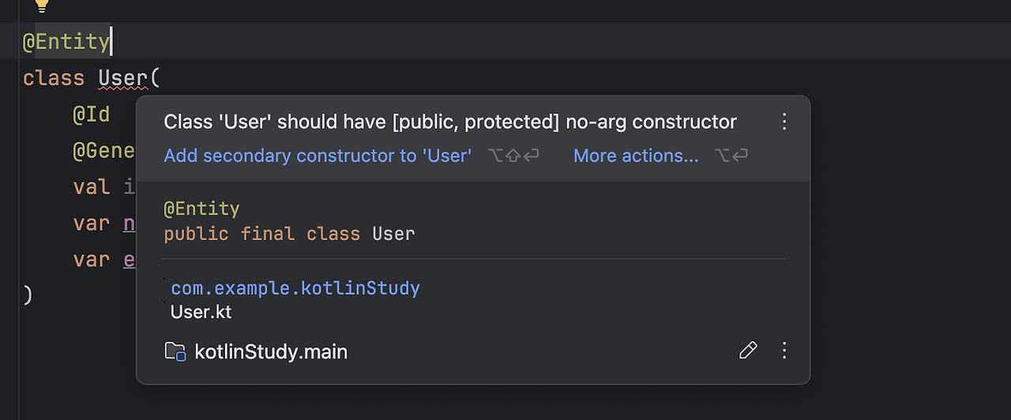Click the kotlinStudy.main module label

[271, 351]
